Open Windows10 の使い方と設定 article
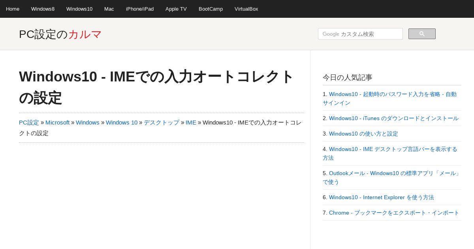 pyautogui.click(x=363, y=134)
